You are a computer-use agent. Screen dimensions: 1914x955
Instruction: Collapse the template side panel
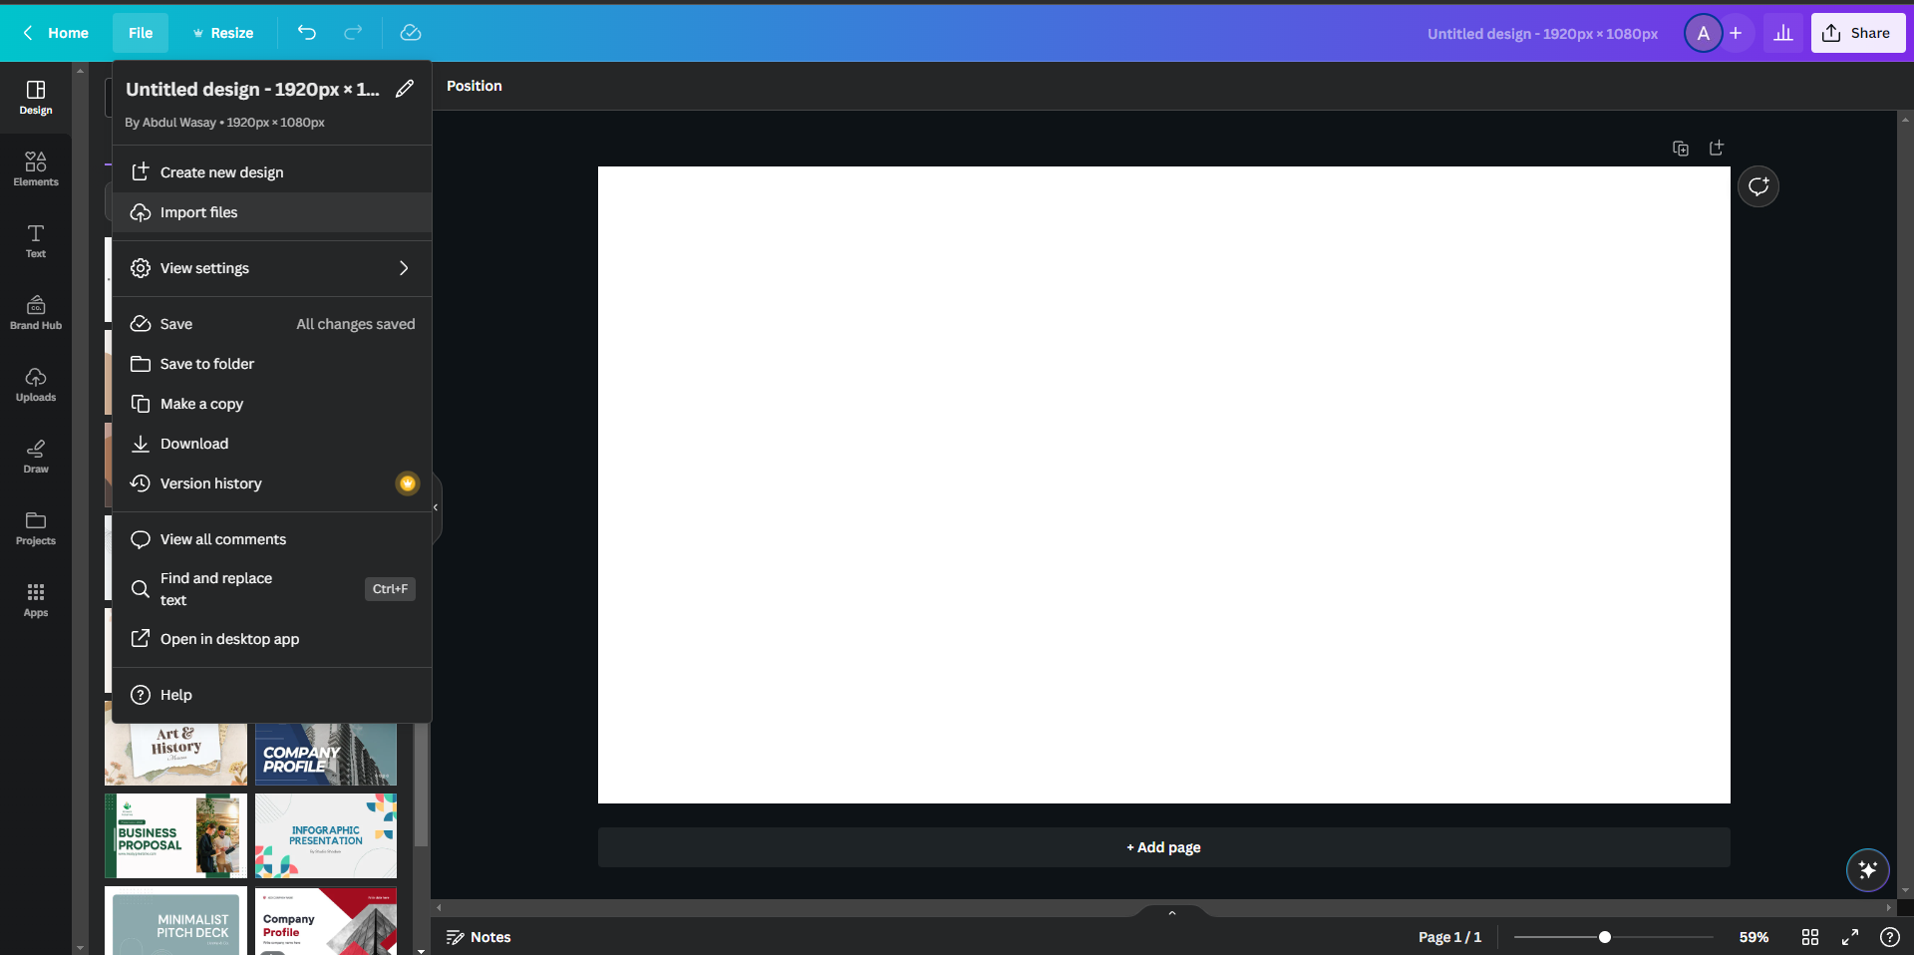(x=435, y=506)
